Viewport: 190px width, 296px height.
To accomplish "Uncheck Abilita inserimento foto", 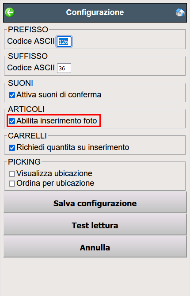I will [x=12, y=121].
